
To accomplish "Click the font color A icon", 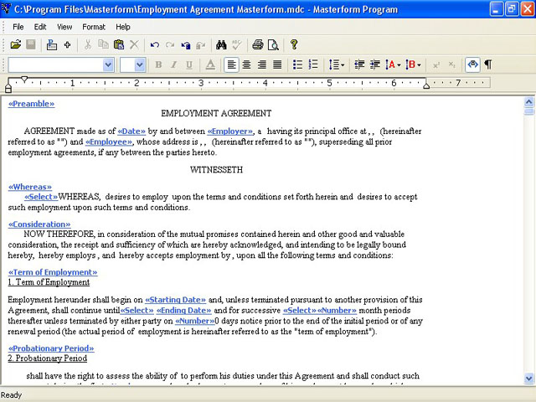I will [210, 64].
